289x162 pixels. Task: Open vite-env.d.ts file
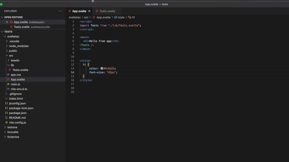(x=19, y=89)
